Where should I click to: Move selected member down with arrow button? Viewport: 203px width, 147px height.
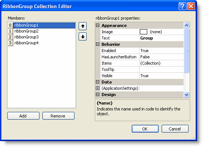pos(83,37)
